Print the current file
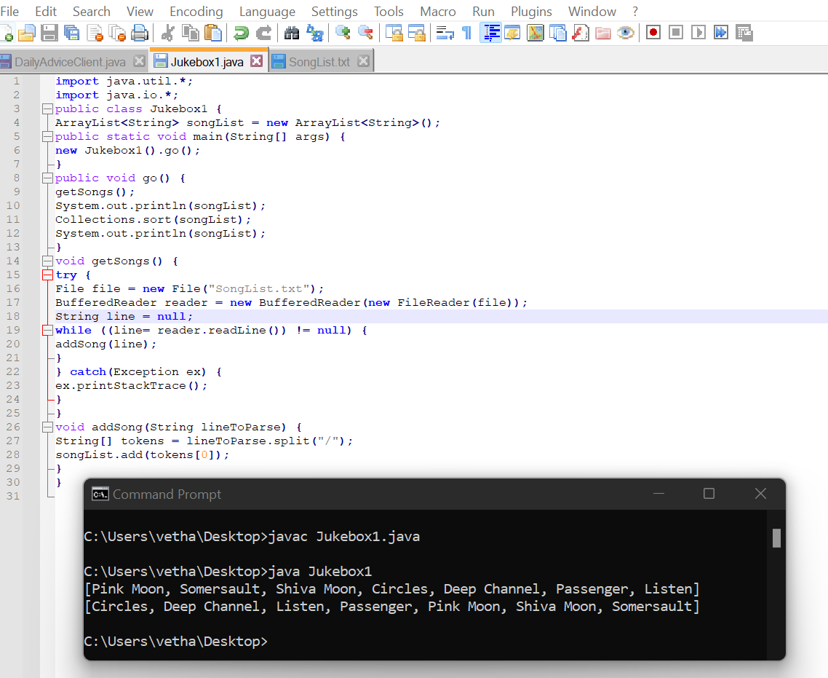This screenshot has width=828, height=678. (138, 32)
